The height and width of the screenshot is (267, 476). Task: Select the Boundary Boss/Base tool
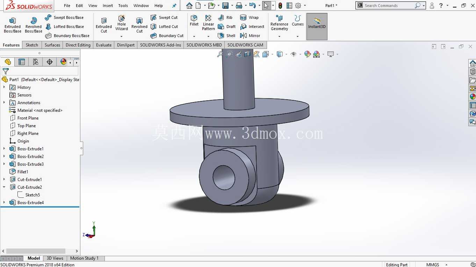[x=67, y=36]
